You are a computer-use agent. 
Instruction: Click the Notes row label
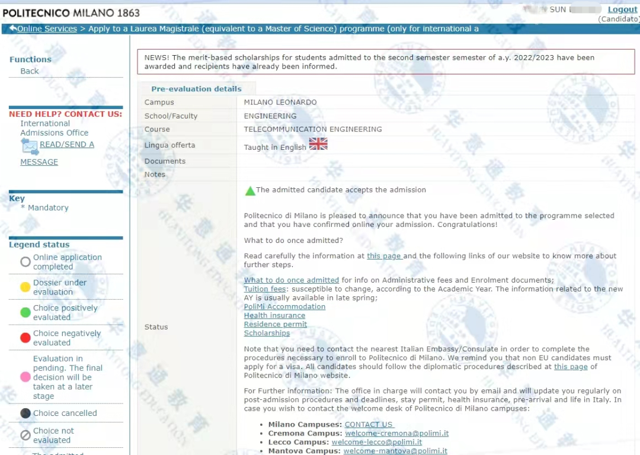(155, 174)
